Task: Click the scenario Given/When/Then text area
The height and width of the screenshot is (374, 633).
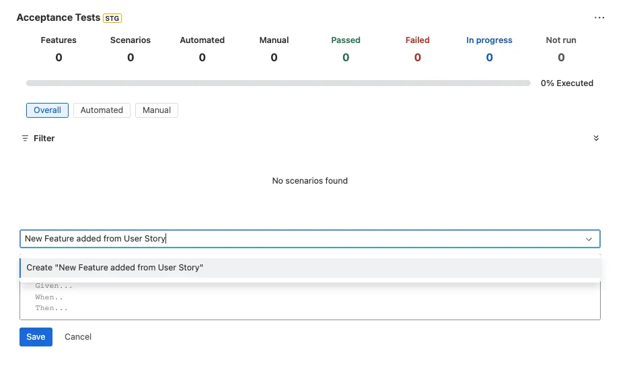Action: coord(310,301)
